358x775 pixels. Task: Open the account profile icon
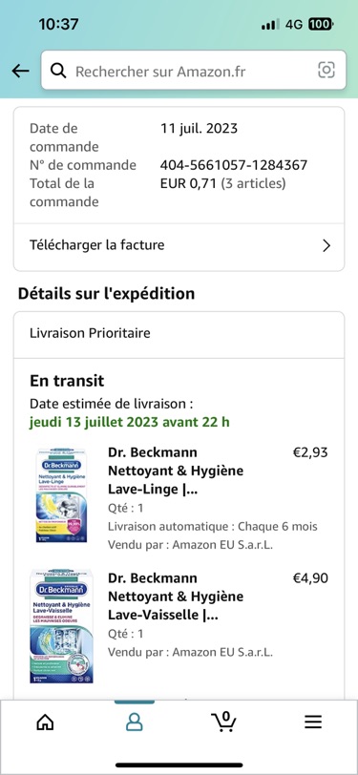coord(134,723)
